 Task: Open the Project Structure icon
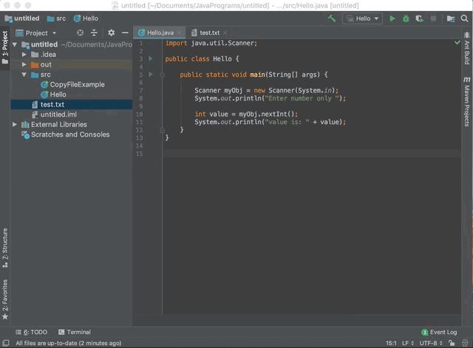tap(451, 18)
